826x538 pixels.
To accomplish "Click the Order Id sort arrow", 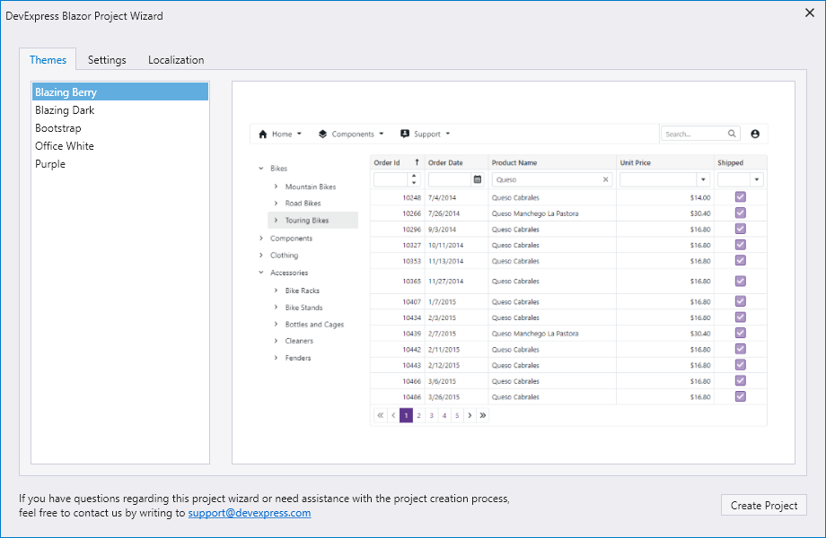I will pyautogui.click(x=417, y=162).
